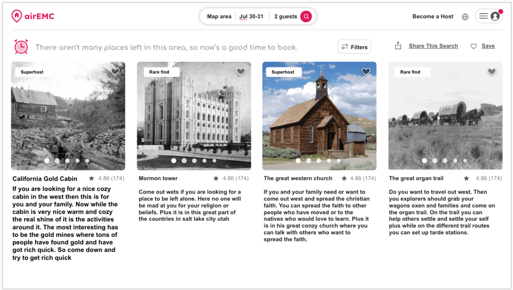The height and width of the screenshot is (290, 513).
Task: Open the Jul 30-31 date picker
Action: (251, 17)
